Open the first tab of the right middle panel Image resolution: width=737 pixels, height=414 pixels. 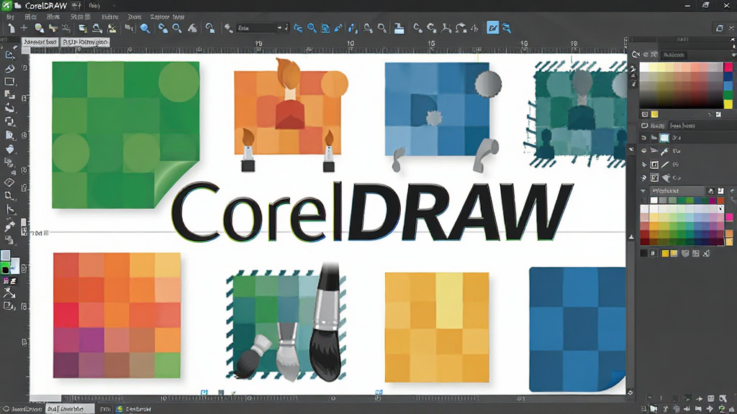(654, 125)
